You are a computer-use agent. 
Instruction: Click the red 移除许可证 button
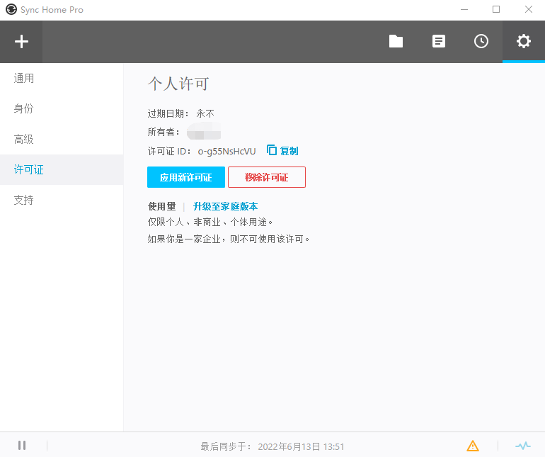(266, 177)
